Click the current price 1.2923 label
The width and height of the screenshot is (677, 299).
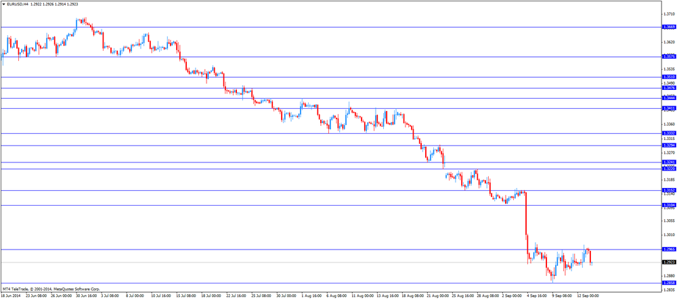[x=668, y=262]
